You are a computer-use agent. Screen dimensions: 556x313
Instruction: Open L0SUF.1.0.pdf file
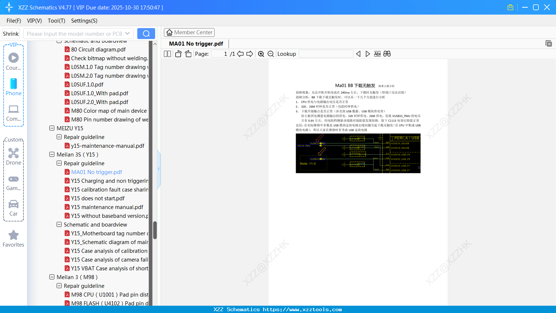[87, 84]
